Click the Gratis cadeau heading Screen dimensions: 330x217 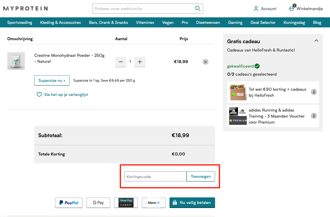point(243,41)
